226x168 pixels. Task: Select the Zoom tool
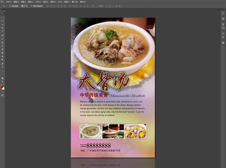(3, 82)
